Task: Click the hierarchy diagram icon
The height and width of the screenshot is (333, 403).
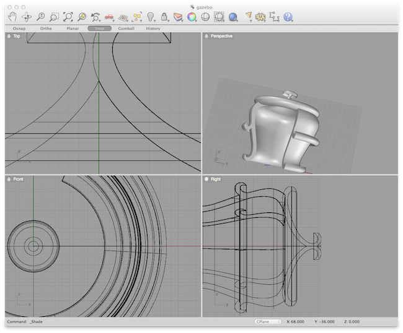Action: [x=274, y=17]
